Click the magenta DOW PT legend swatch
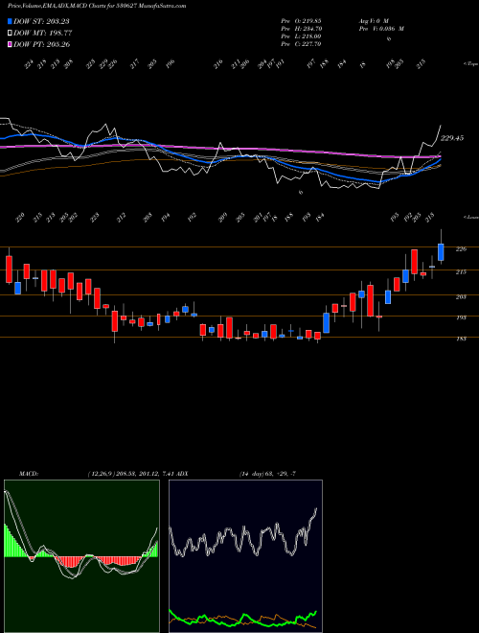 point(10,44)
